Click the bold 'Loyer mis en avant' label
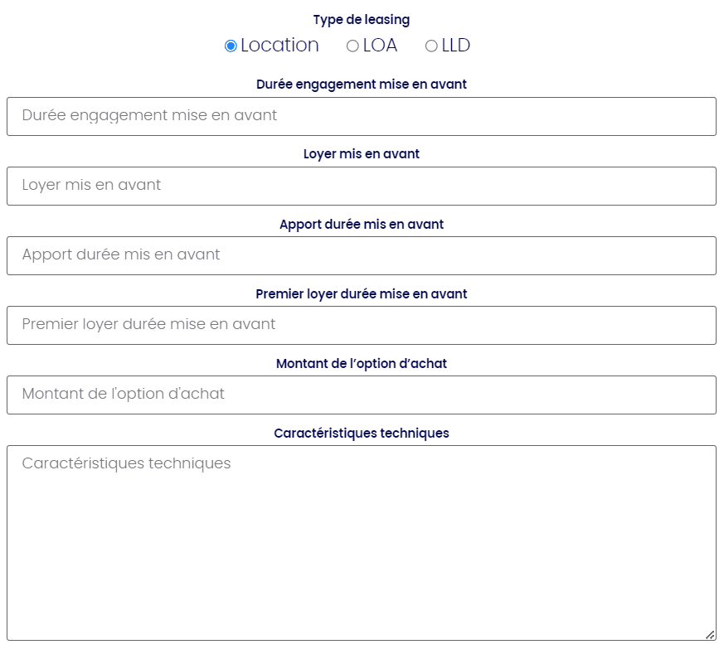 coord(362,154)
